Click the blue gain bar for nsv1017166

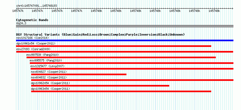point(125,40)
